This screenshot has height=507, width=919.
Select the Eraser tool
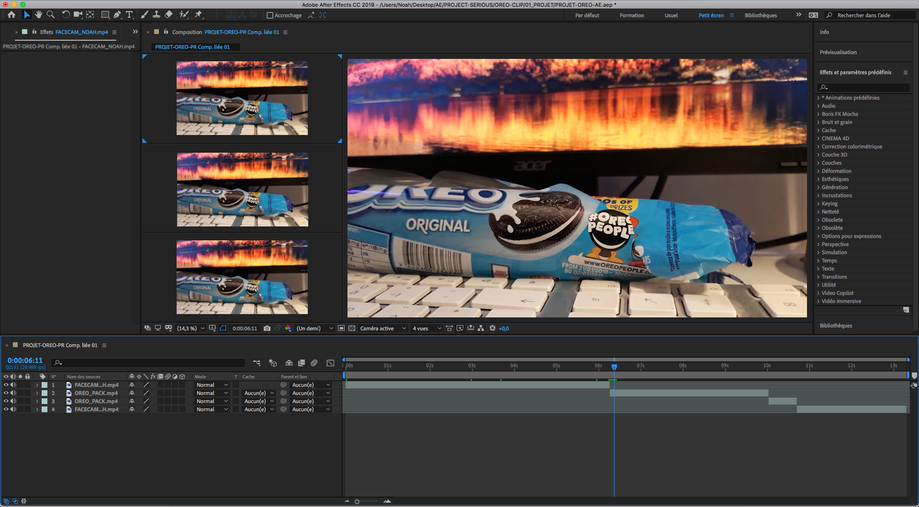point(168,15)
